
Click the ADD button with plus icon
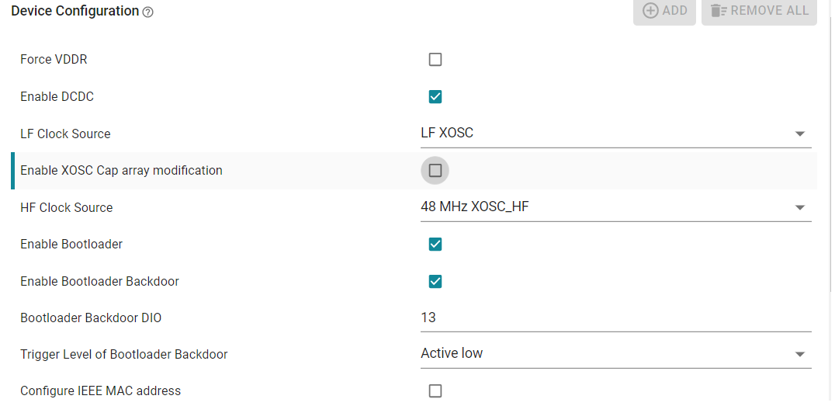click(x=664, y=11)
